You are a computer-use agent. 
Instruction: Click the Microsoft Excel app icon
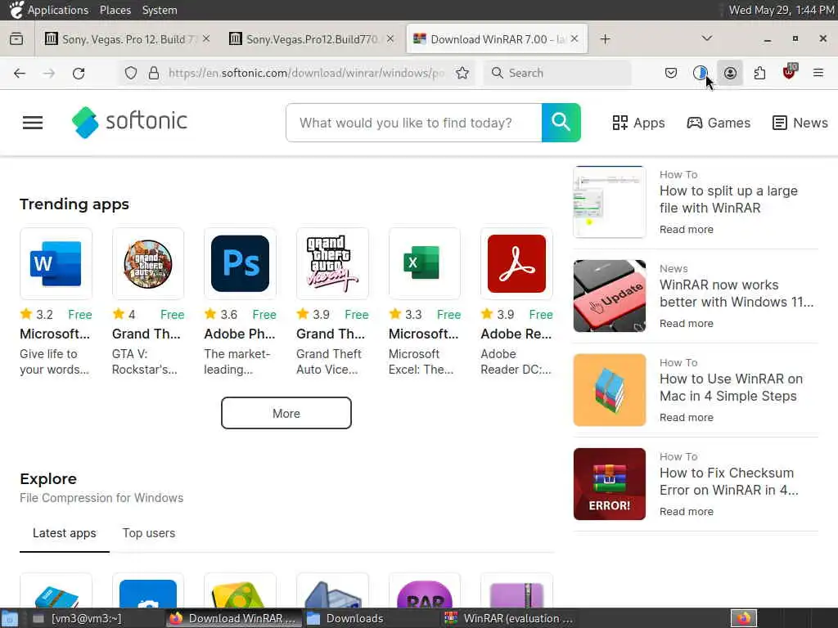point(425,264)
